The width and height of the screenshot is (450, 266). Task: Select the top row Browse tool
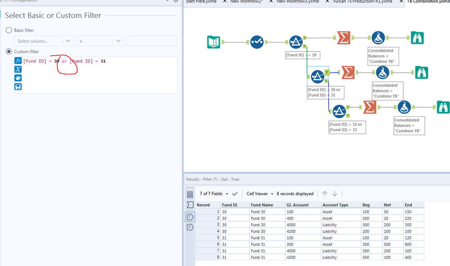[x=417, y=37]
